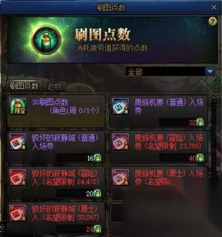222x237 pixels.
Task: Select 贵族机要(普通)入场券 item name
Action: click(x=169, y=106)
